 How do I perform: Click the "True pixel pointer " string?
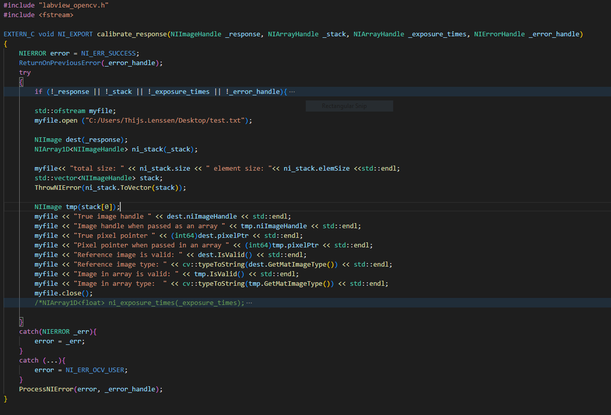114,235
